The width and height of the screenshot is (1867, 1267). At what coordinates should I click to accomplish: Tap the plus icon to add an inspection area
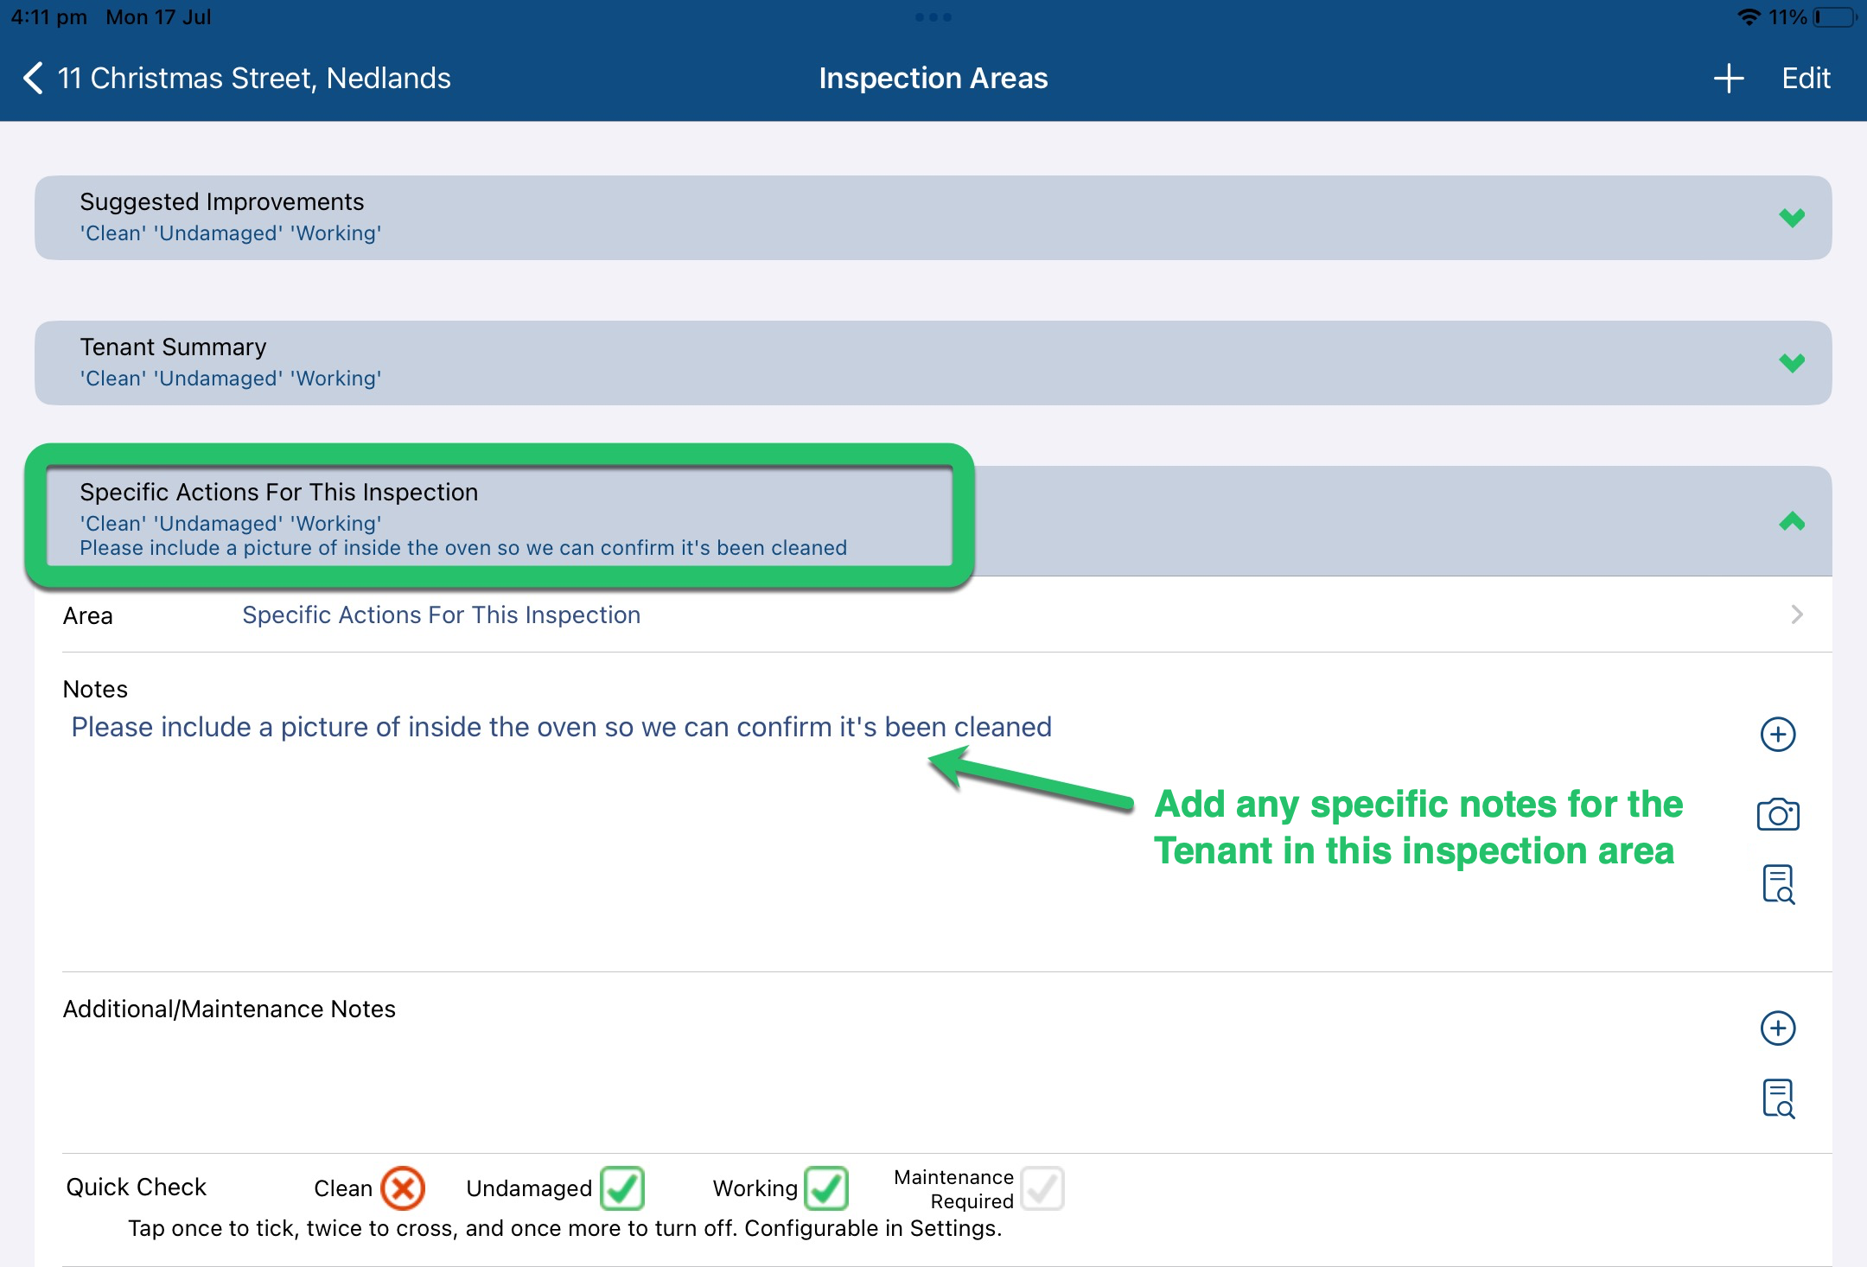pos(1728,79)
